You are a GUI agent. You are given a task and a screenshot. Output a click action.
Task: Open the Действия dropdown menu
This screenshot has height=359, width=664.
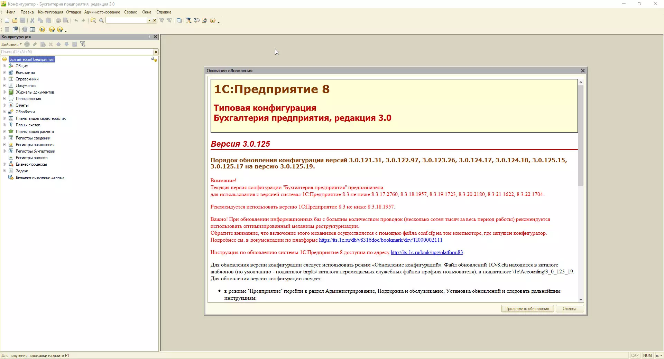tap(11, 44)
